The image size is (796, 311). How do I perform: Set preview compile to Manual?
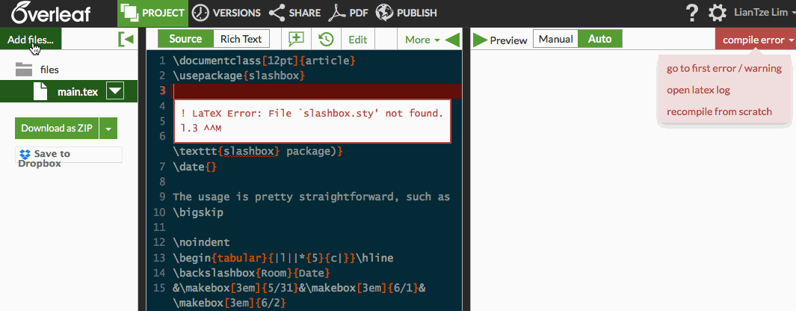(x=555, y=39)
